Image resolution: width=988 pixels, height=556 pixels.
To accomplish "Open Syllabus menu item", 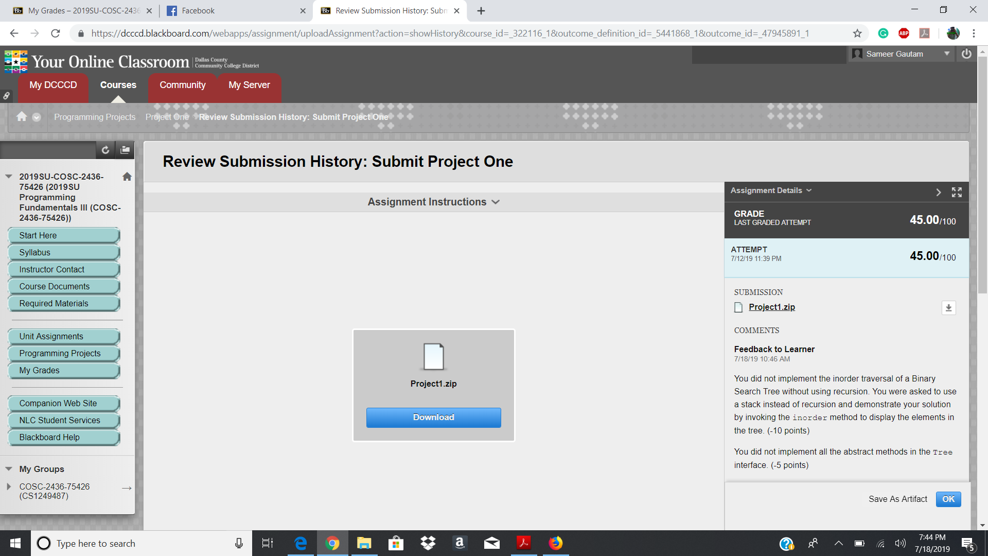I will [64, 253].
